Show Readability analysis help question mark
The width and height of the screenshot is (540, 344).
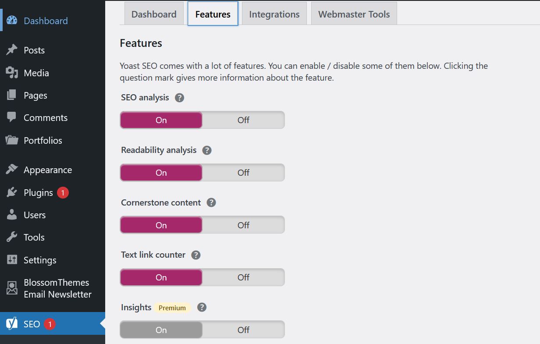207,150
